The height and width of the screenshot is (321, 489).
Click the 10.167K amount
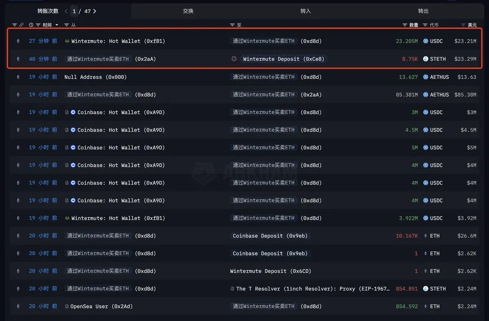click(x=407, y=236)
